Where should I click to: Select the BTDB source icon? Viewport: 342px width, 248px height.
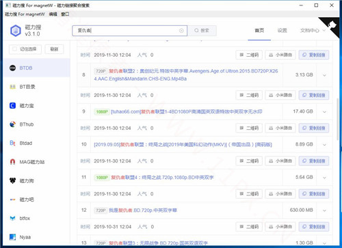[12, 68]
